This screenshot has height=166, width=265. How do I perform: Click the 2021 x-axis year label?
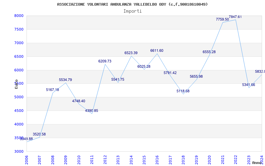coord(223,160)
